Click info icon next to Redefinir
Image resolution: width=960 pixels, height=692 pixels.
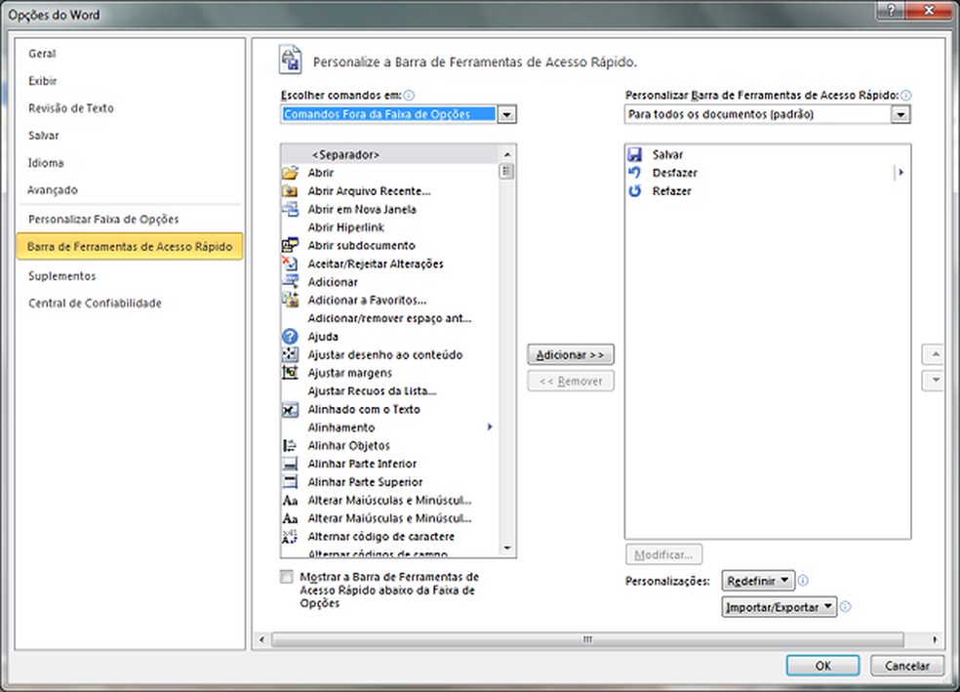tap(803, 581)
